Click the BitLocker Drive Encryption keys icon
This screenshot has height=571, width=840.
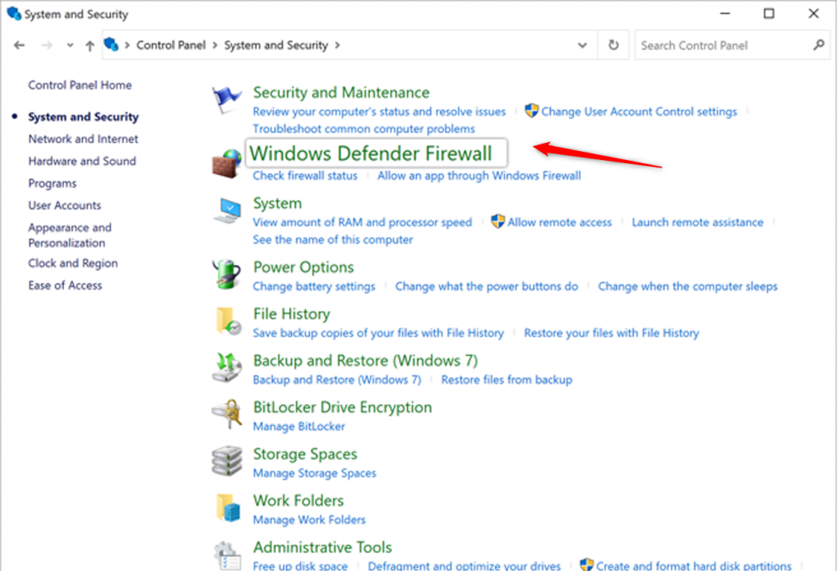[227, 415]
